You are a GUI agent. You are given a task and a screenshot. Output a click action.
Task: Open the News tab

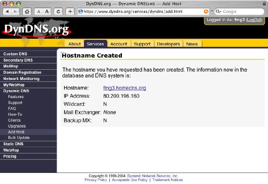point(192,44)
